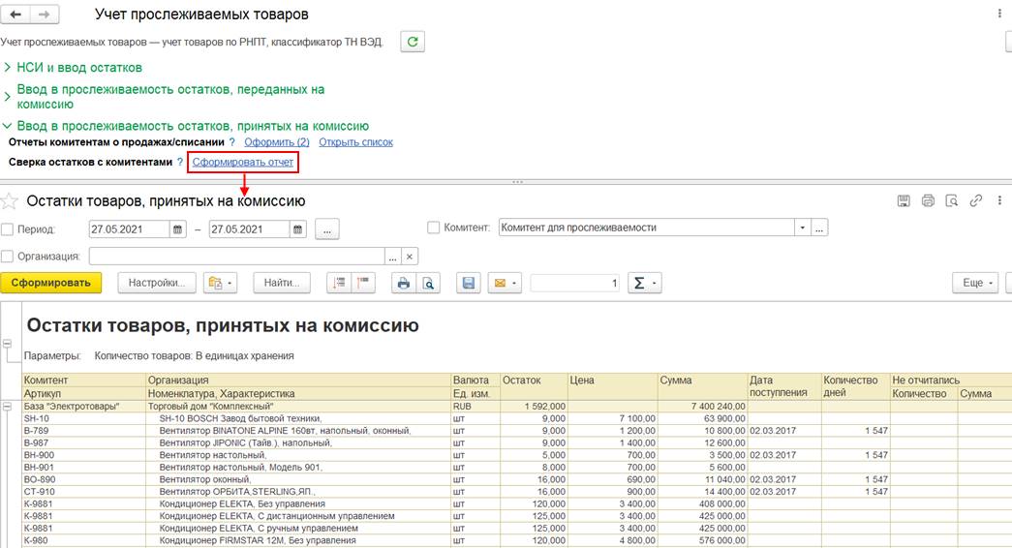Open calendar for period start date
Image resolution: width=1012 pixels, height=548 pixels.
point(177,229)
